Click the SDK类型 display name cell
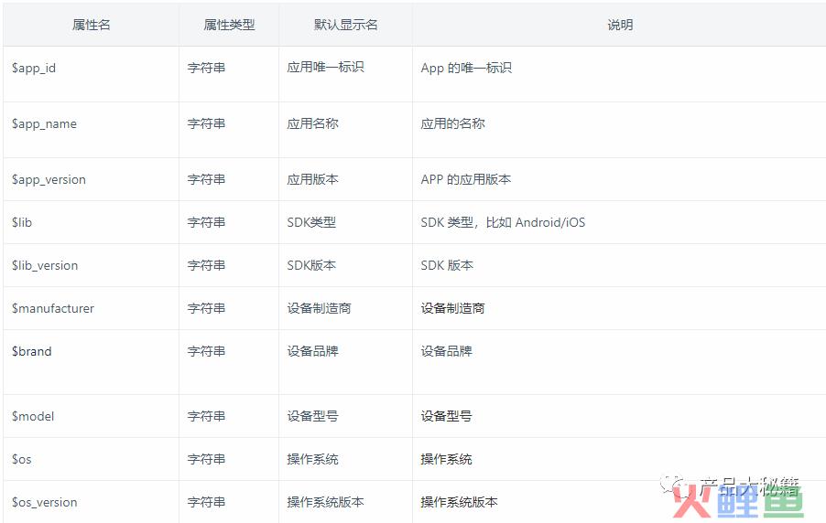Viewport: 826px width, 523px height. coord(311,222)
